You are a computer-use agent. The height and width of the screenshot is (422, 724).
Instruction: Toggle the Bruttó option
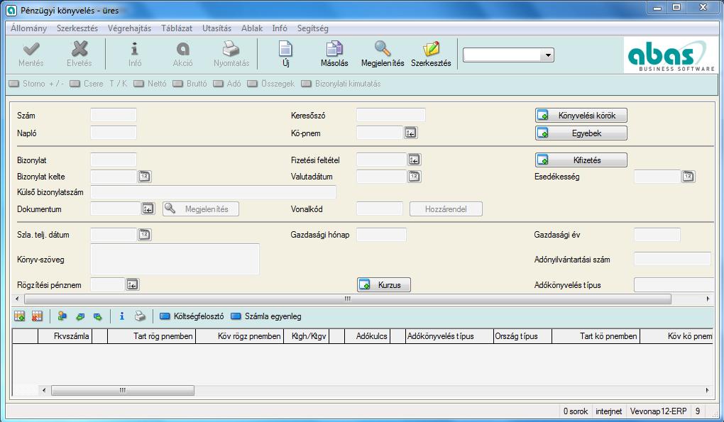(x=190, y=84)
